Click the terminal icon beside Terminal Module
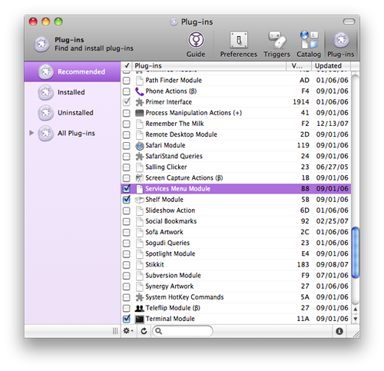384x371 pixels. tap(139, 319)
